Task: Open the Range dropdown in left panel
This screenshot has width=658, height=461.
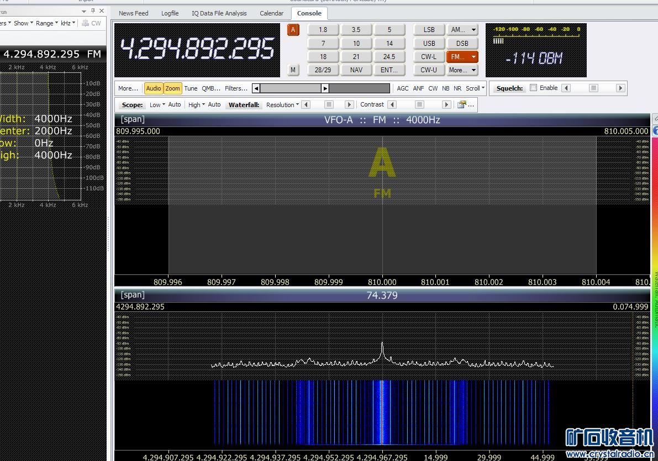Action: click(46, 23)
